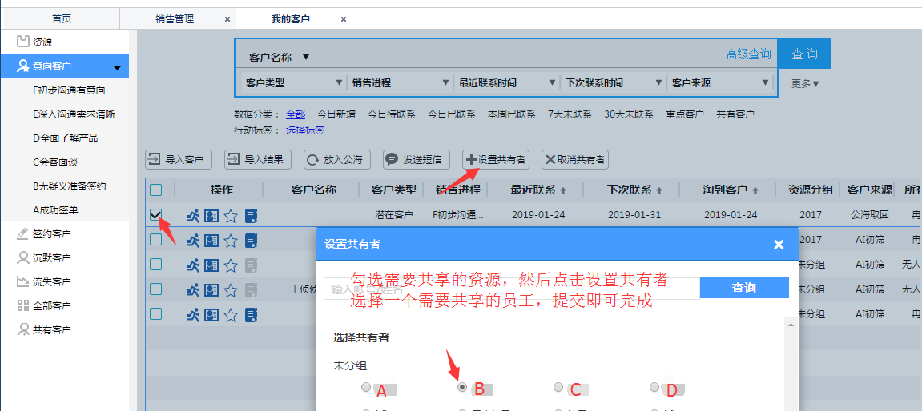Screen dimensions: 922x411
Task: Click the large blue 查询 button next to 高级查询
Action: (804, 54)
